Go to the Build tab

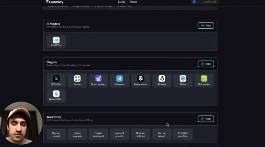121,2
